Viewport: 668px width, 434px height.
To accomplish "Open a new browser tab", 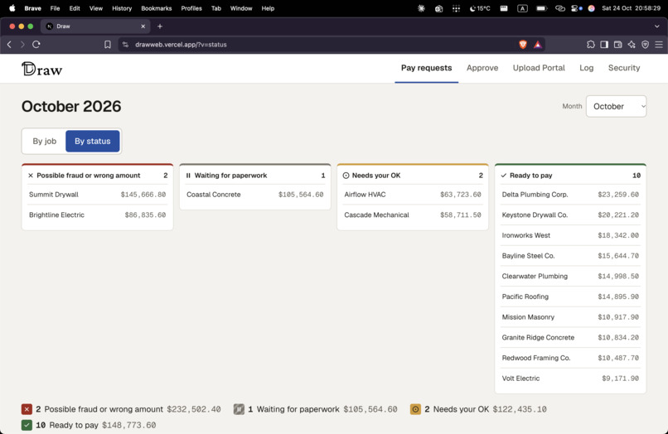I will [160, 27].
